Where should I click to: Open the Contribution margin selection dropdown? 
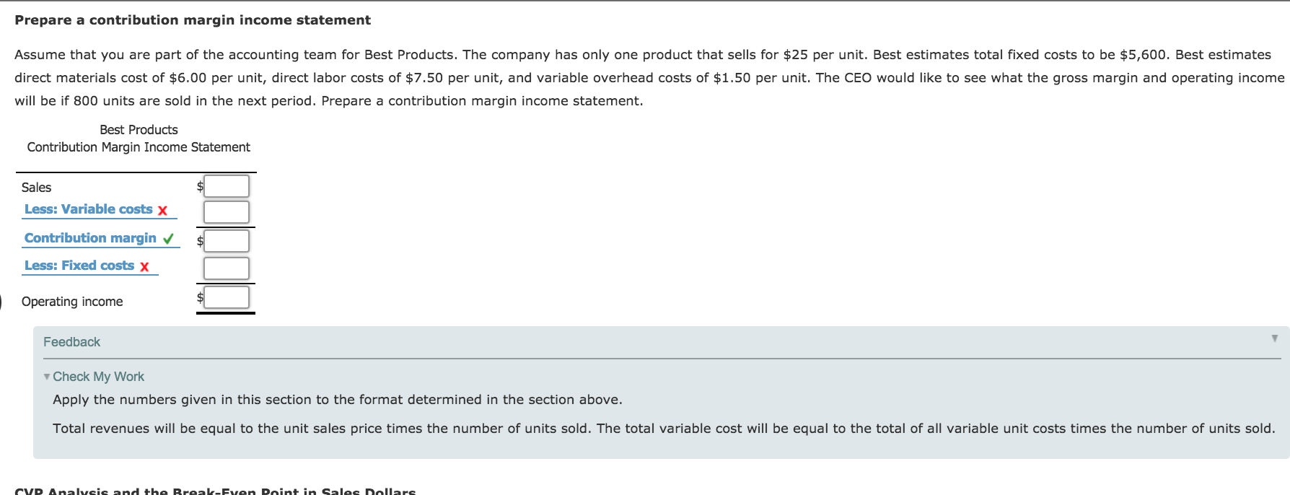click(90, 237)
